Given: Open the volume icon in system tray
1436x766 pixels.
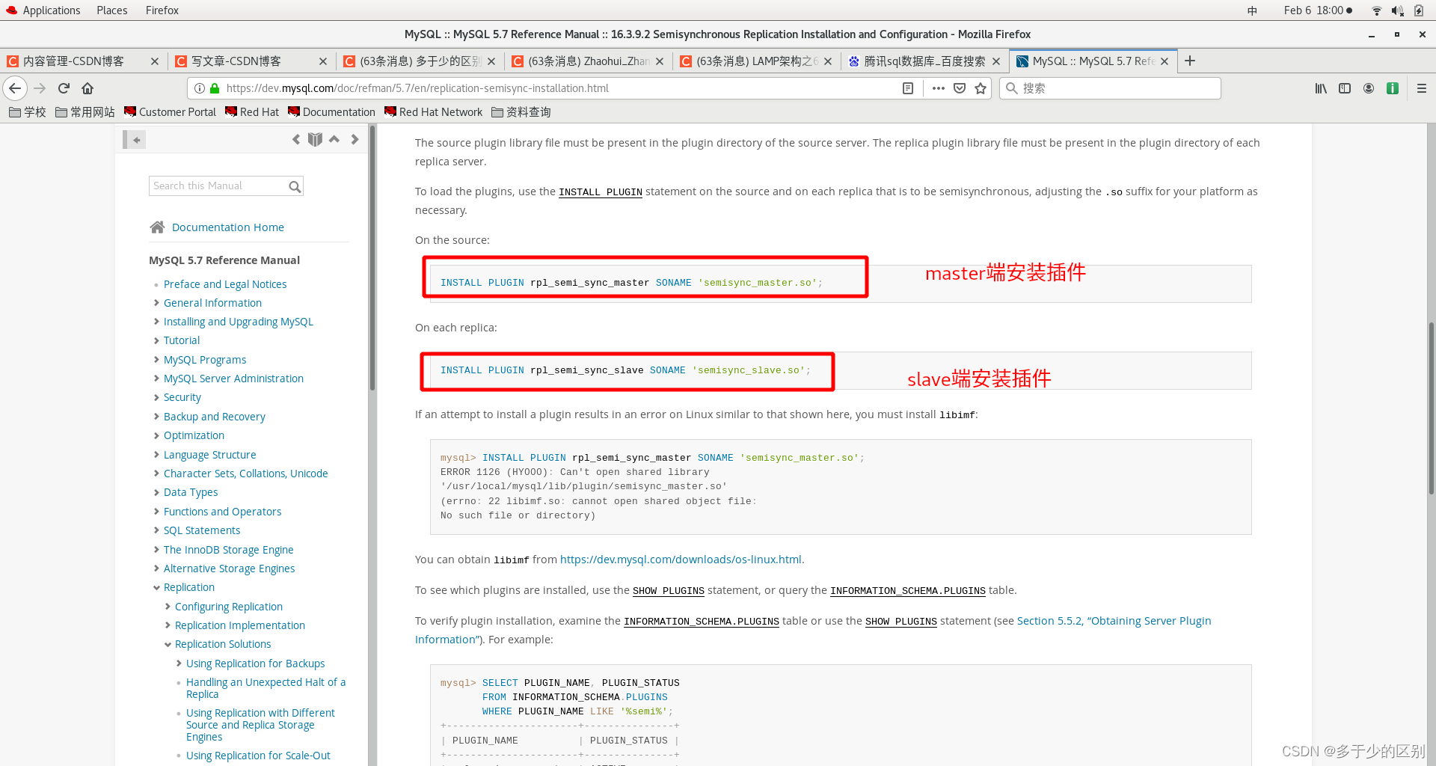Looking at the screenshot, I should click(x=1397, y=10).
